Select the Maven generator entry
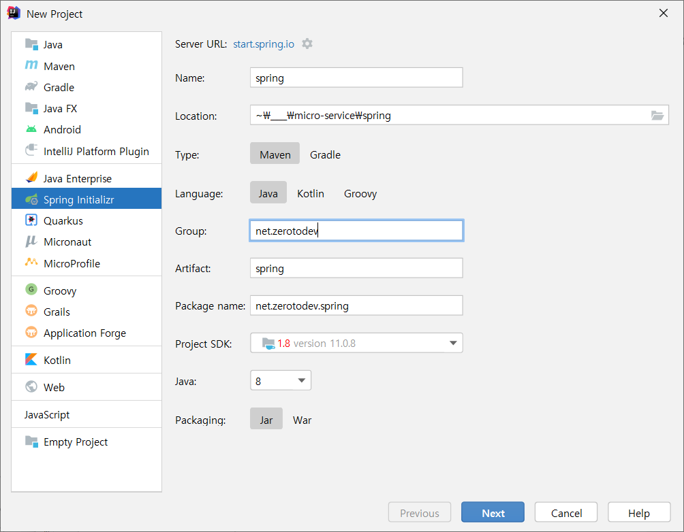 (87, 66)
